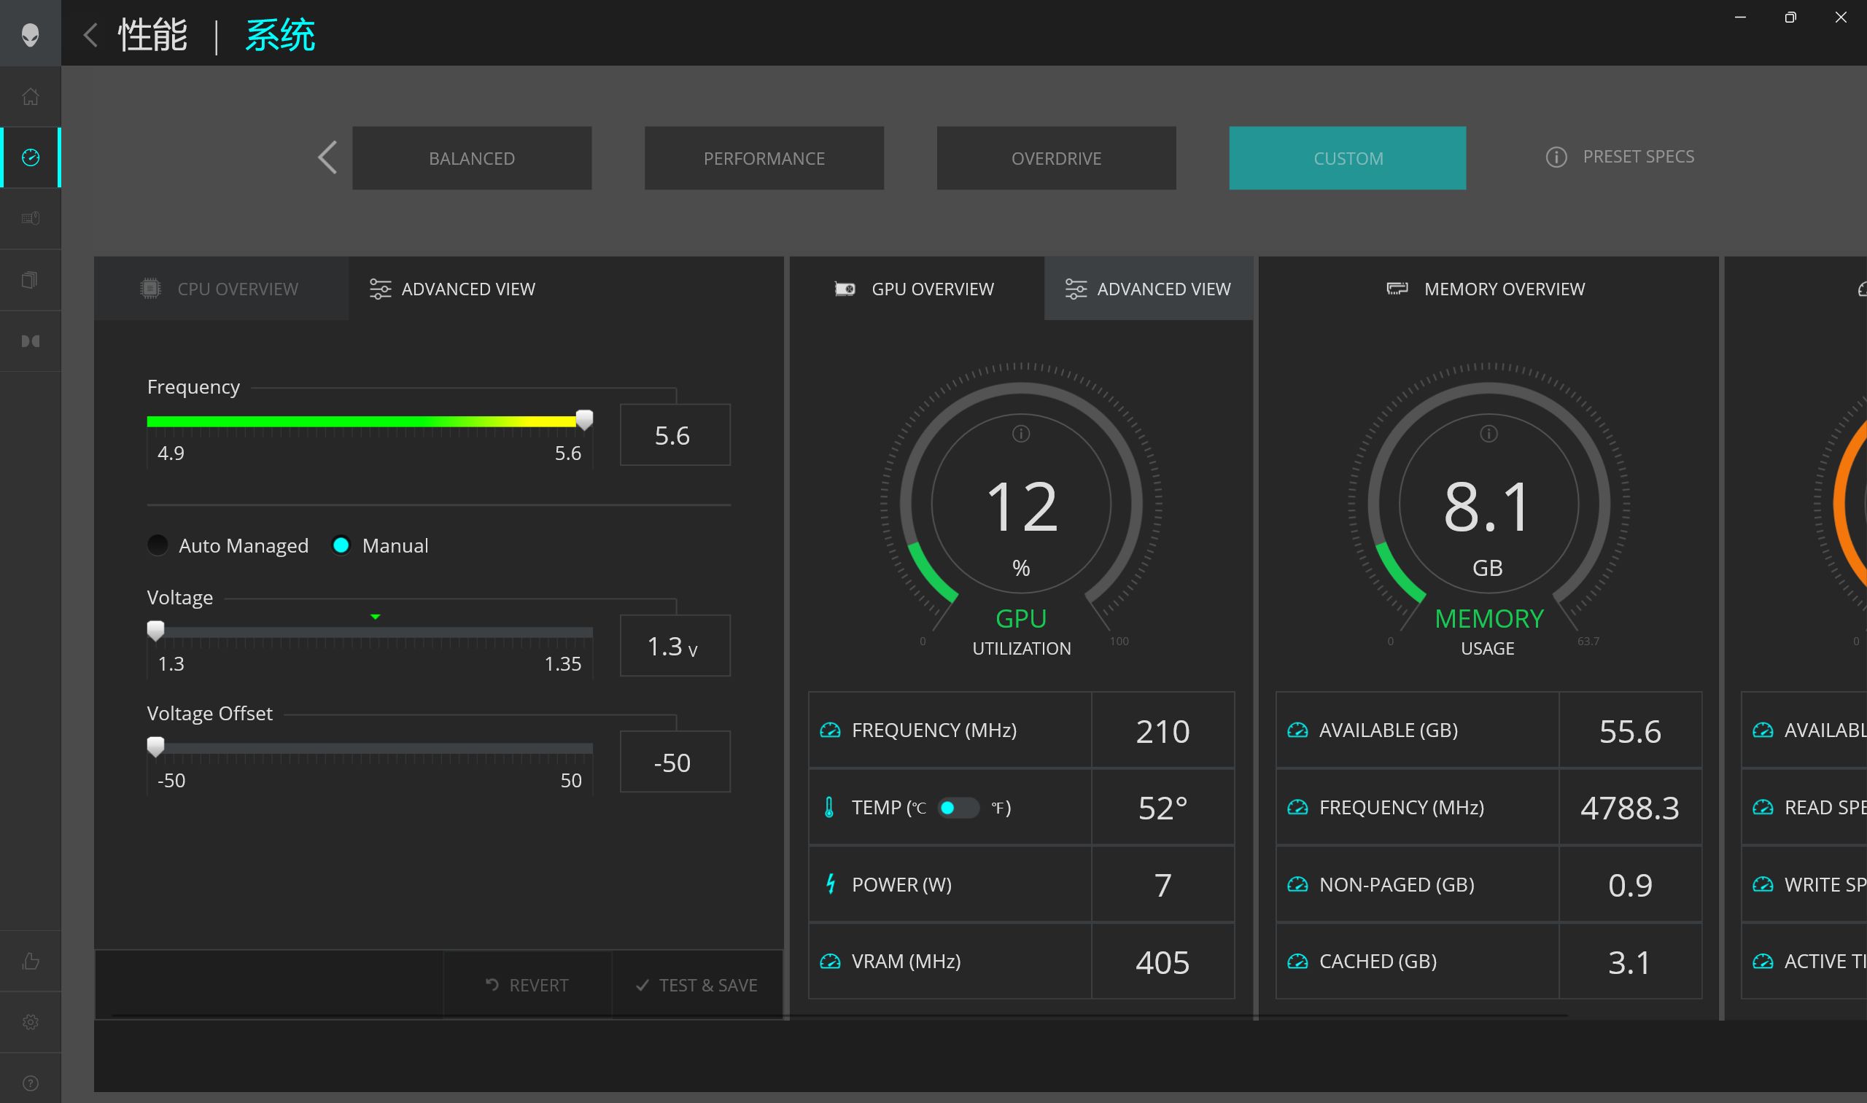
Task: Select the CUSTOM preset
Action: point(1347,157)
